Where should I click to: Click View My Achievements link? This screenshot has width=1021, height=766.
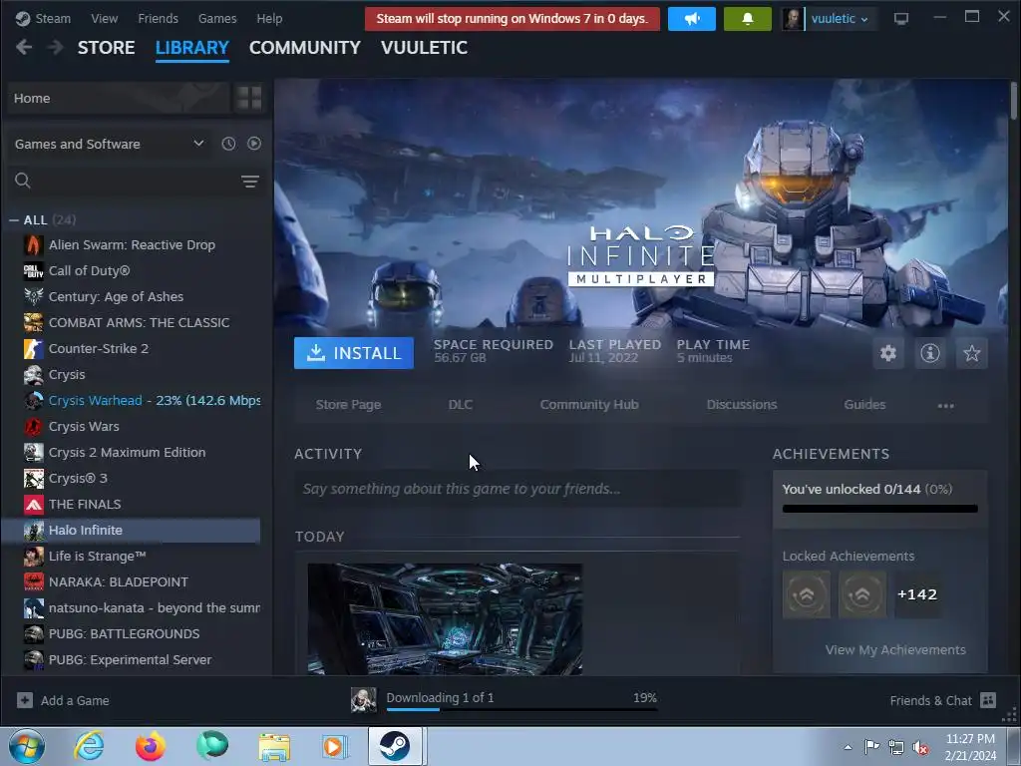coord(895,650)
